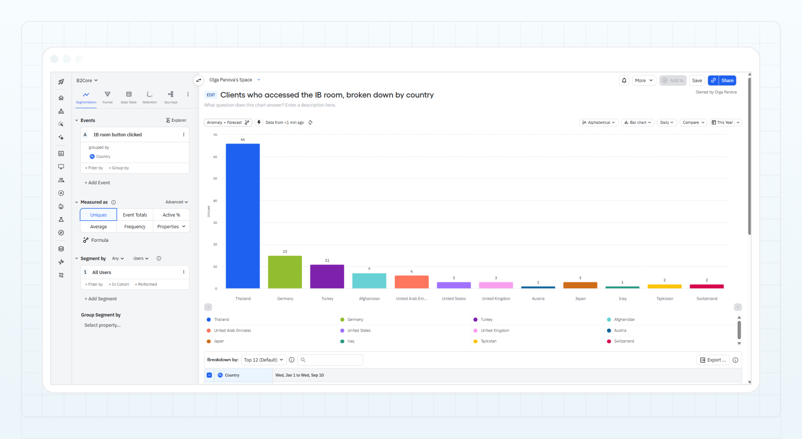802x439 pixels.
Task: Click the rocket icon at sidebar top
Action: (x=61, y=82)
